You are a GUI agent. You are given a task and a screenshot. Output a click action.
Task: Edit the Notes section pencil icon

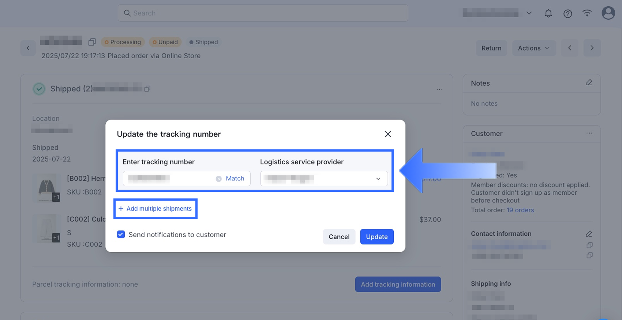pos(589,83)
